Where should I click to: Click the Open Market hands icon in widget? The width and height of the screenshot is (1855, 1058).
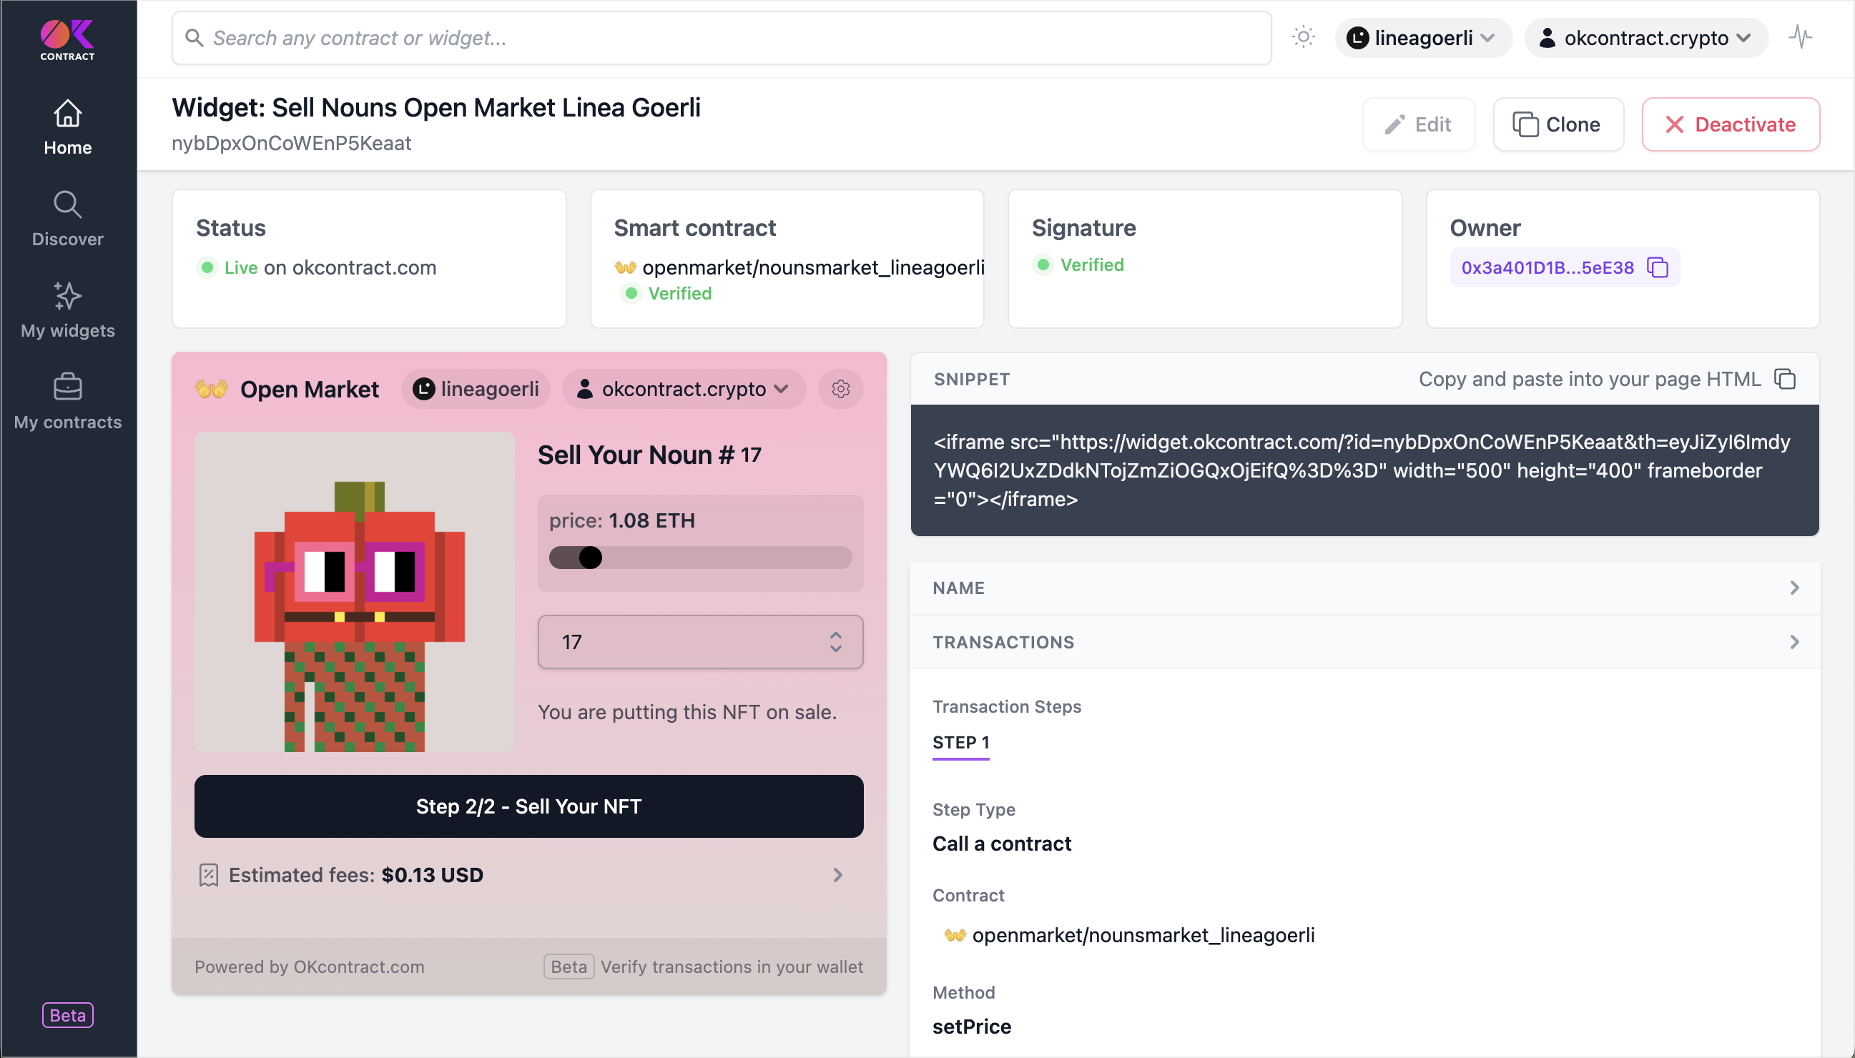tap(212, 390)
